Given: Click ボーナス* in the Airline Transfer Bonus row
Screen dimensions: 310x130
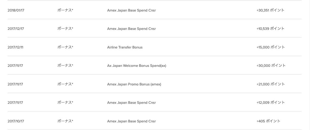Looking at the screenshot, I should click(65, 47).
